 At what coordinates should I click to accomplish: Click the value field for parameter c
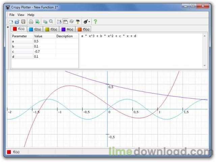pos(45,52)
